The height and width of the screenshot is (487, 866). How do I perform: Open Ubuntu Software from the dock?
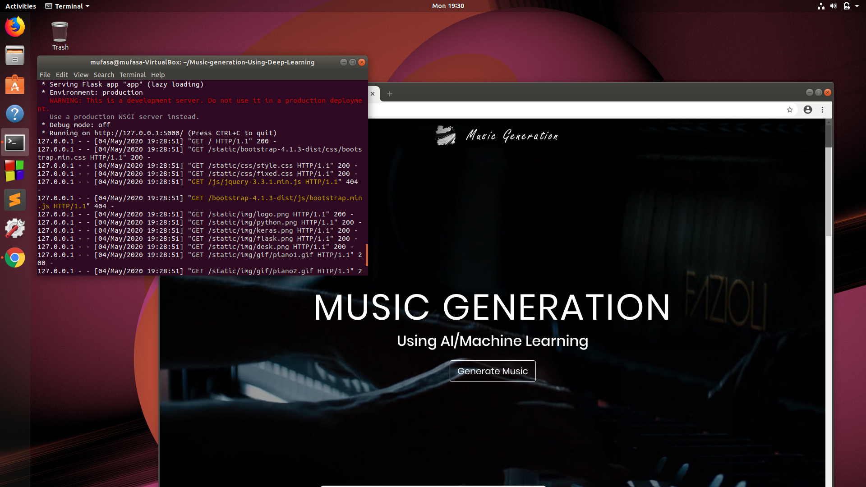[15, 85]
